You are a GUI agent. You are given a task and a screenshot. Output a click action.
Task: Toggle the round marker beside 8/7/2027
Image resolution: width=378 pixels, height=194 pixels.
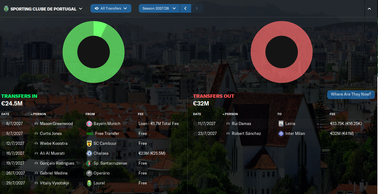3,124
